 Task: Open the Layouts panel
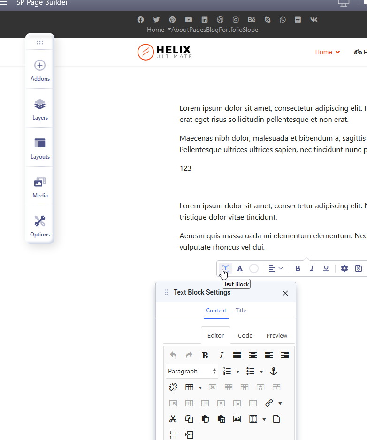click(x=40, y=148)
